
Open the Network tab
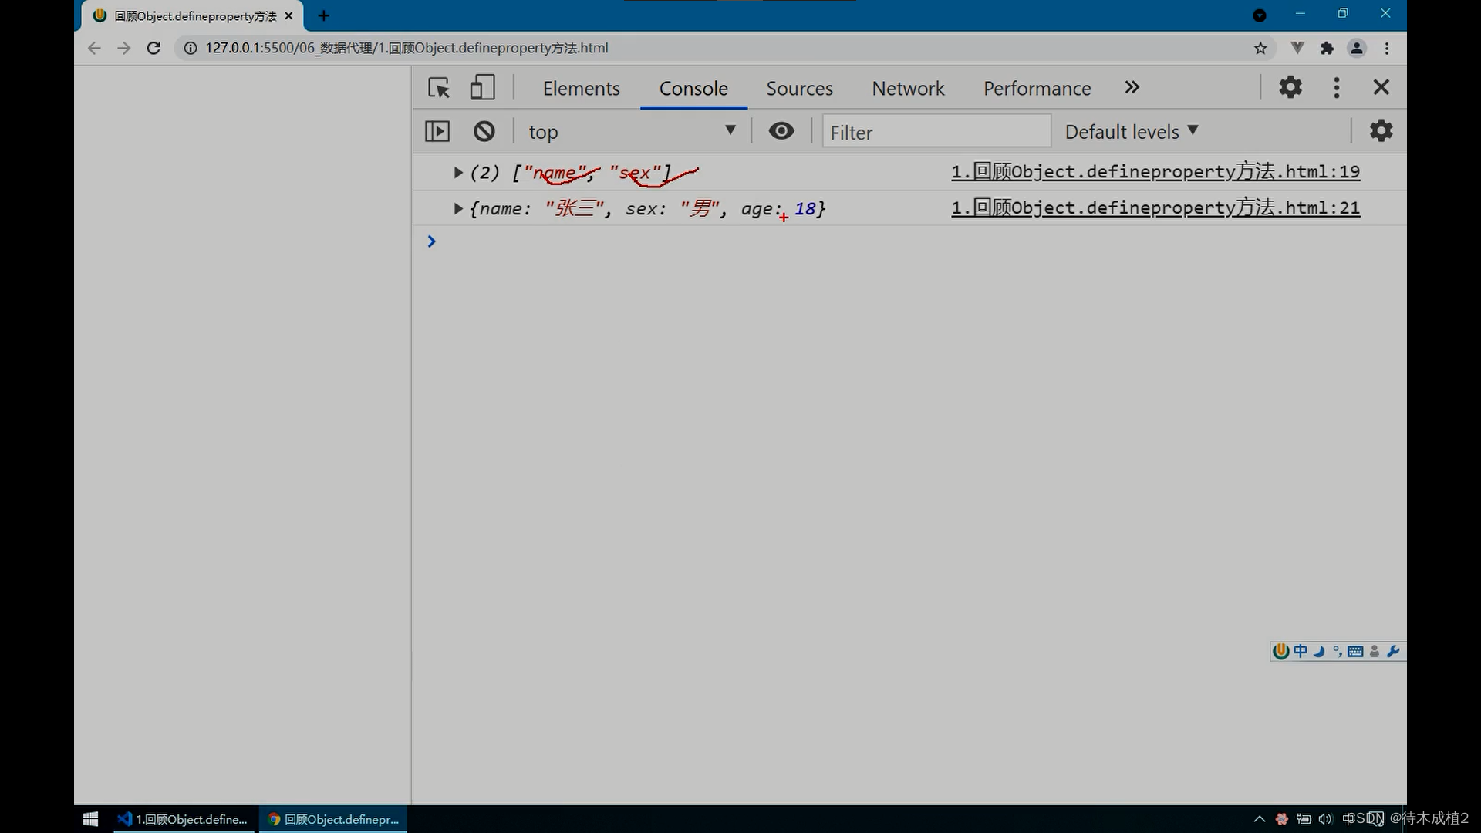tap(908, 89)
